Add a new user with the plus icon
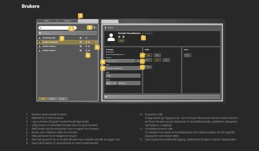 (x=94, y=28)
